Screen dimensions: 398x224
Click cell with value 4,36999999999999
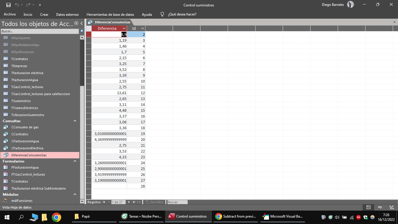point(109,139)
